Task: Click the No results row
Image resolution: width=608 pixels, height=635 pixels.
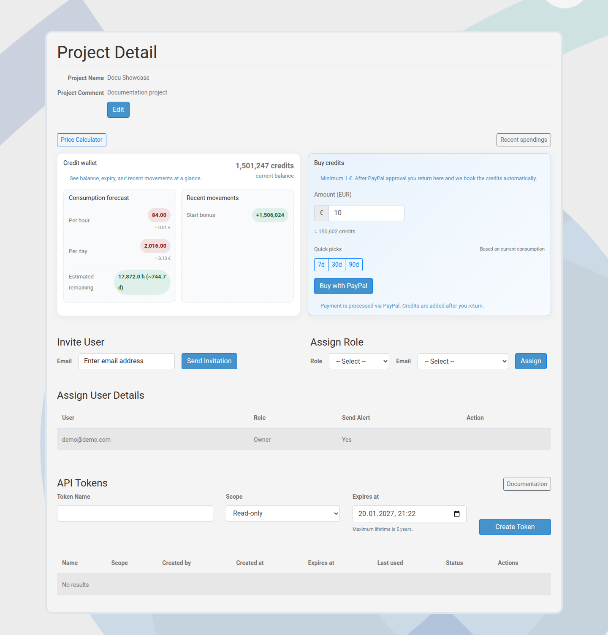Action: [304, 585]
